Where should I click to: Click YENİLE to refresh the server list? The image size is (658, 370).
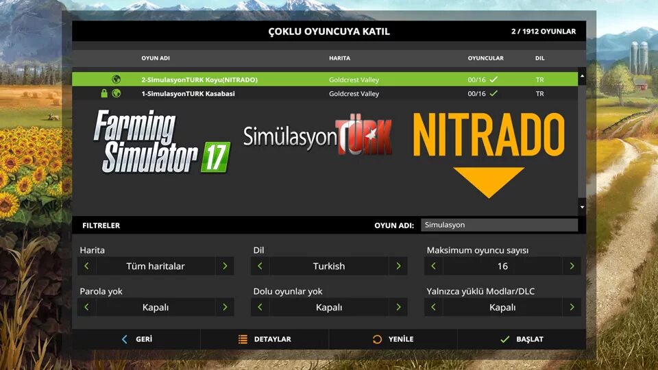point(393,339)
